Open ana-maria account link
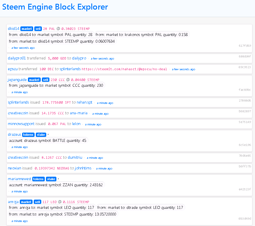 click(79, 113)
